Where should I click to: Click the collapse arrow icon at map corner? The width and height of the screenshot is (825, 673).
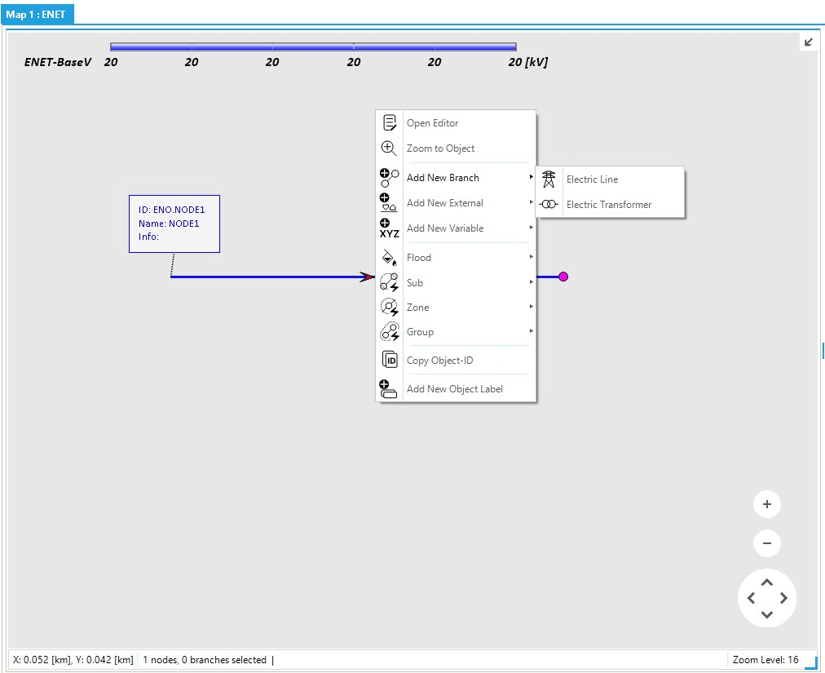(808, 42)
